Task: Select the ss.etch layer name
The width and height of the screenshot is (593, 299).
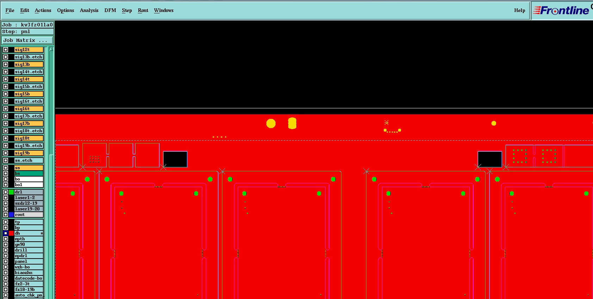Action: pyautogui.click(x=29, y=160)
